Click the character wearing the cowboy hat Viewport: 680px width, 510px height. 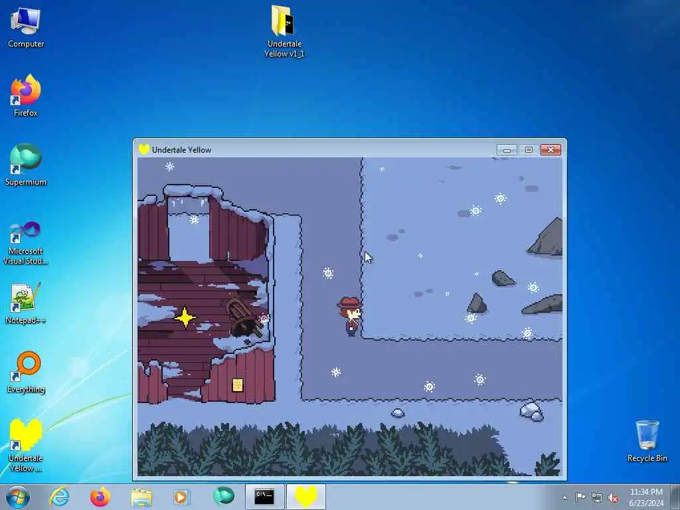[349, 316]
